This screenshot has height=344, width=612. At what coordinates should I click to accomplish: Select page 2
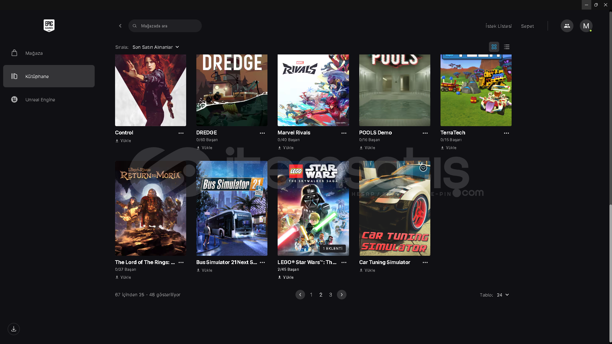321,295
